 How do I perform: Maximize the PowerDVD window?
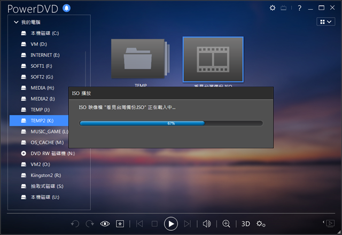click(x=321, y=8)
